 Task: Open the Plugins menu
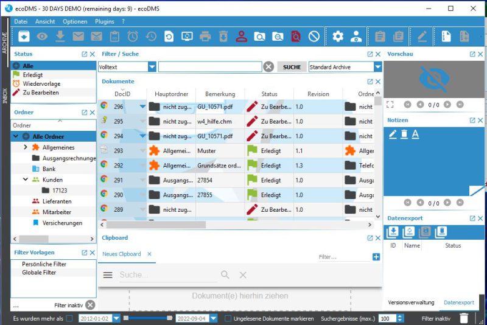click(104, 21)
